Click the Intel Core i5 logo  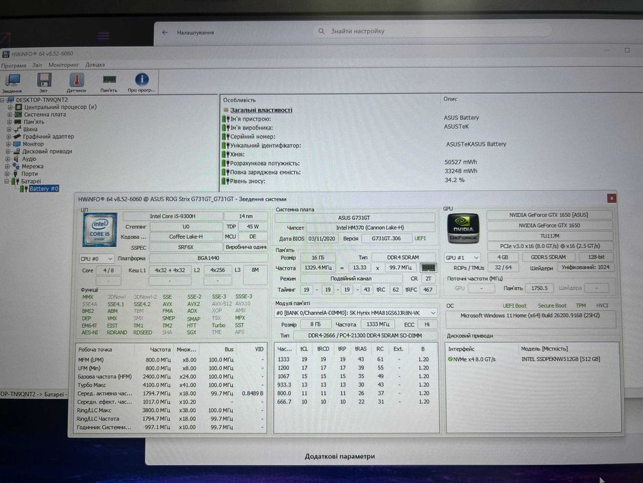[x=100, y=230]
